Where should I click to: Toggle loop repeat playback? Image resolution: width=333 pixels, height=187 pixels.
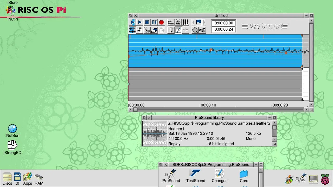pos(171,22)
